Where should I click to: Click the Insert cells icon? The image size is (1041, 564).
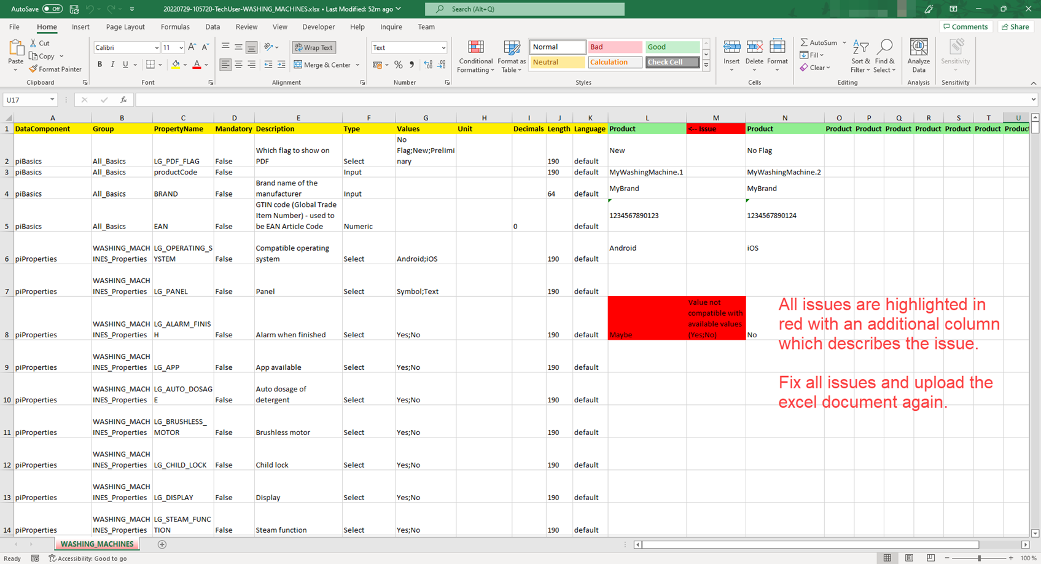click(x=731, y=48)
